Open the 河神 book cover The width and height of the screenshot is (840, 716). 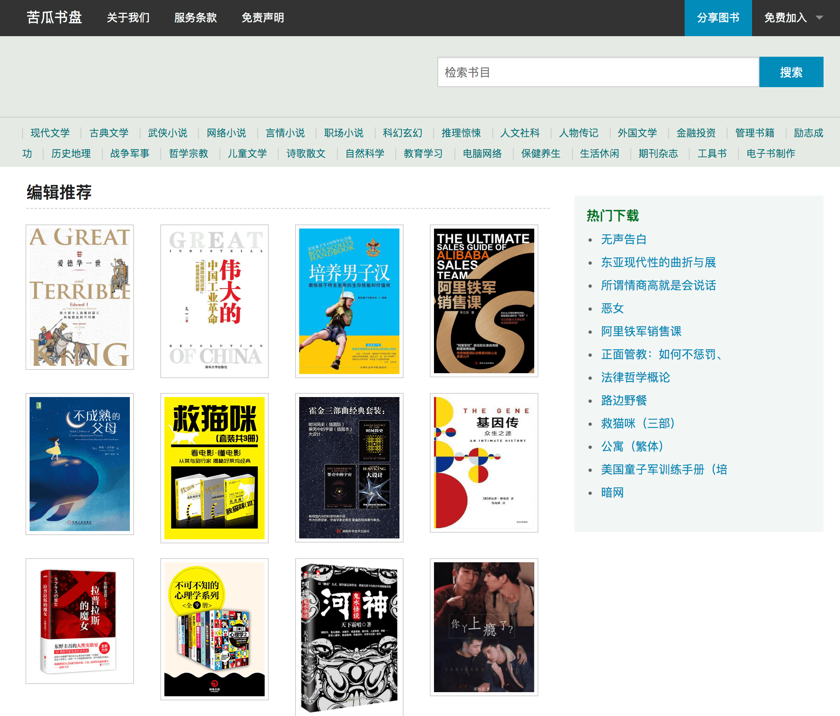[x=349, y=636]
